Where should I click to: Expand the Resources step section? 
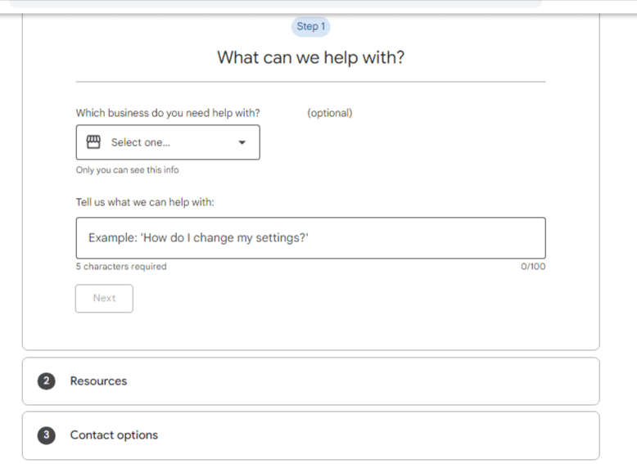coord(311,381)
